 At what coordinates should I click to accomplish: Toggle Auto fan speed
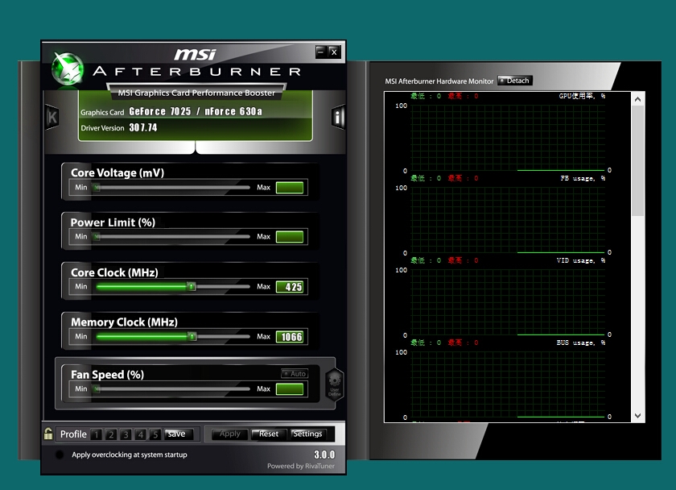click(295, 373)
